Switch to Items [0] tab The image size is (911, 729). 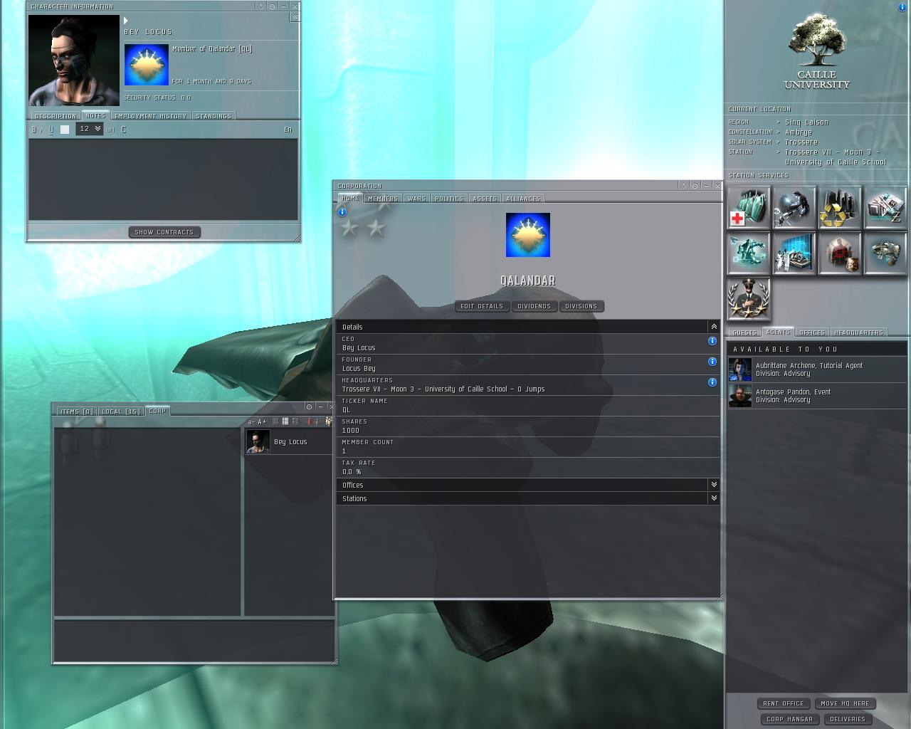77,411
